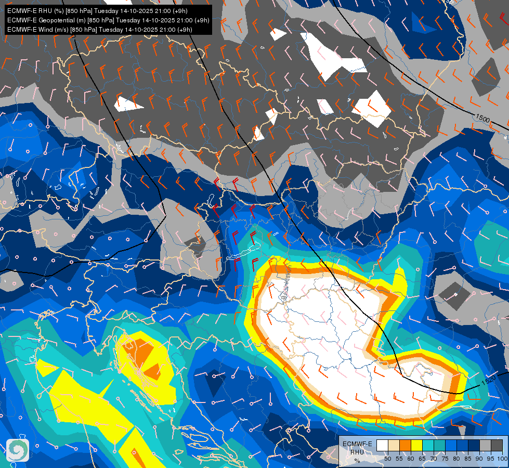Click the legend value 65
The width and height of the screenshot is (509, 468).
tap(422, 459)
